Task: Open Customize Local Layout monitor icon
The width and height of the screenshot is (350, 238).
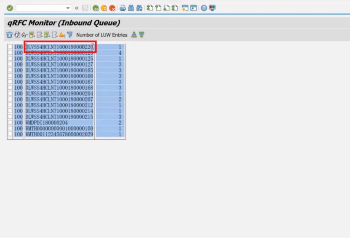Action: (212, 8)
